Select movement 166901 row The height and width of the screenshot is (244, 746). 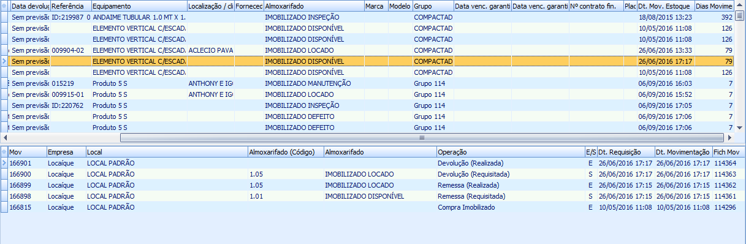coord(373,163)
